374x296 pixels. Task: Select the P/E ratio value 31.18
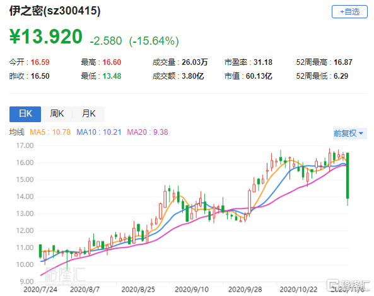tap(263, 62)
